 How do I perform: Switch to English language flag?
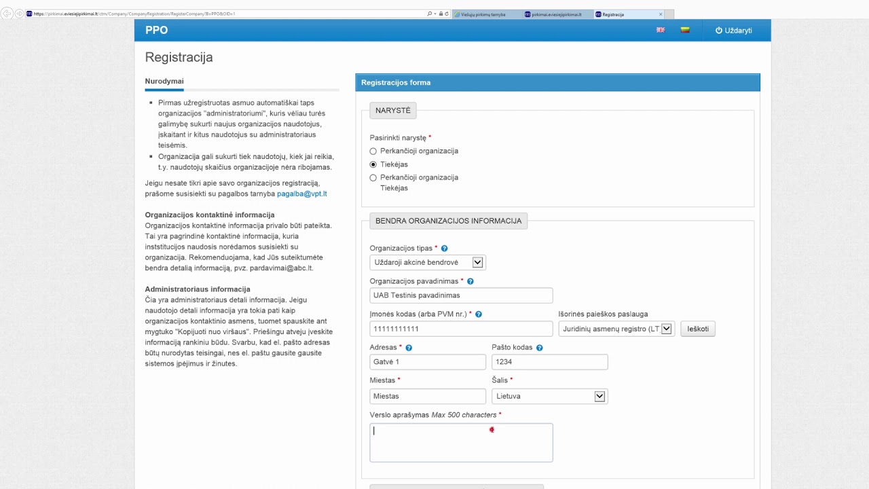tap(660, 30)
